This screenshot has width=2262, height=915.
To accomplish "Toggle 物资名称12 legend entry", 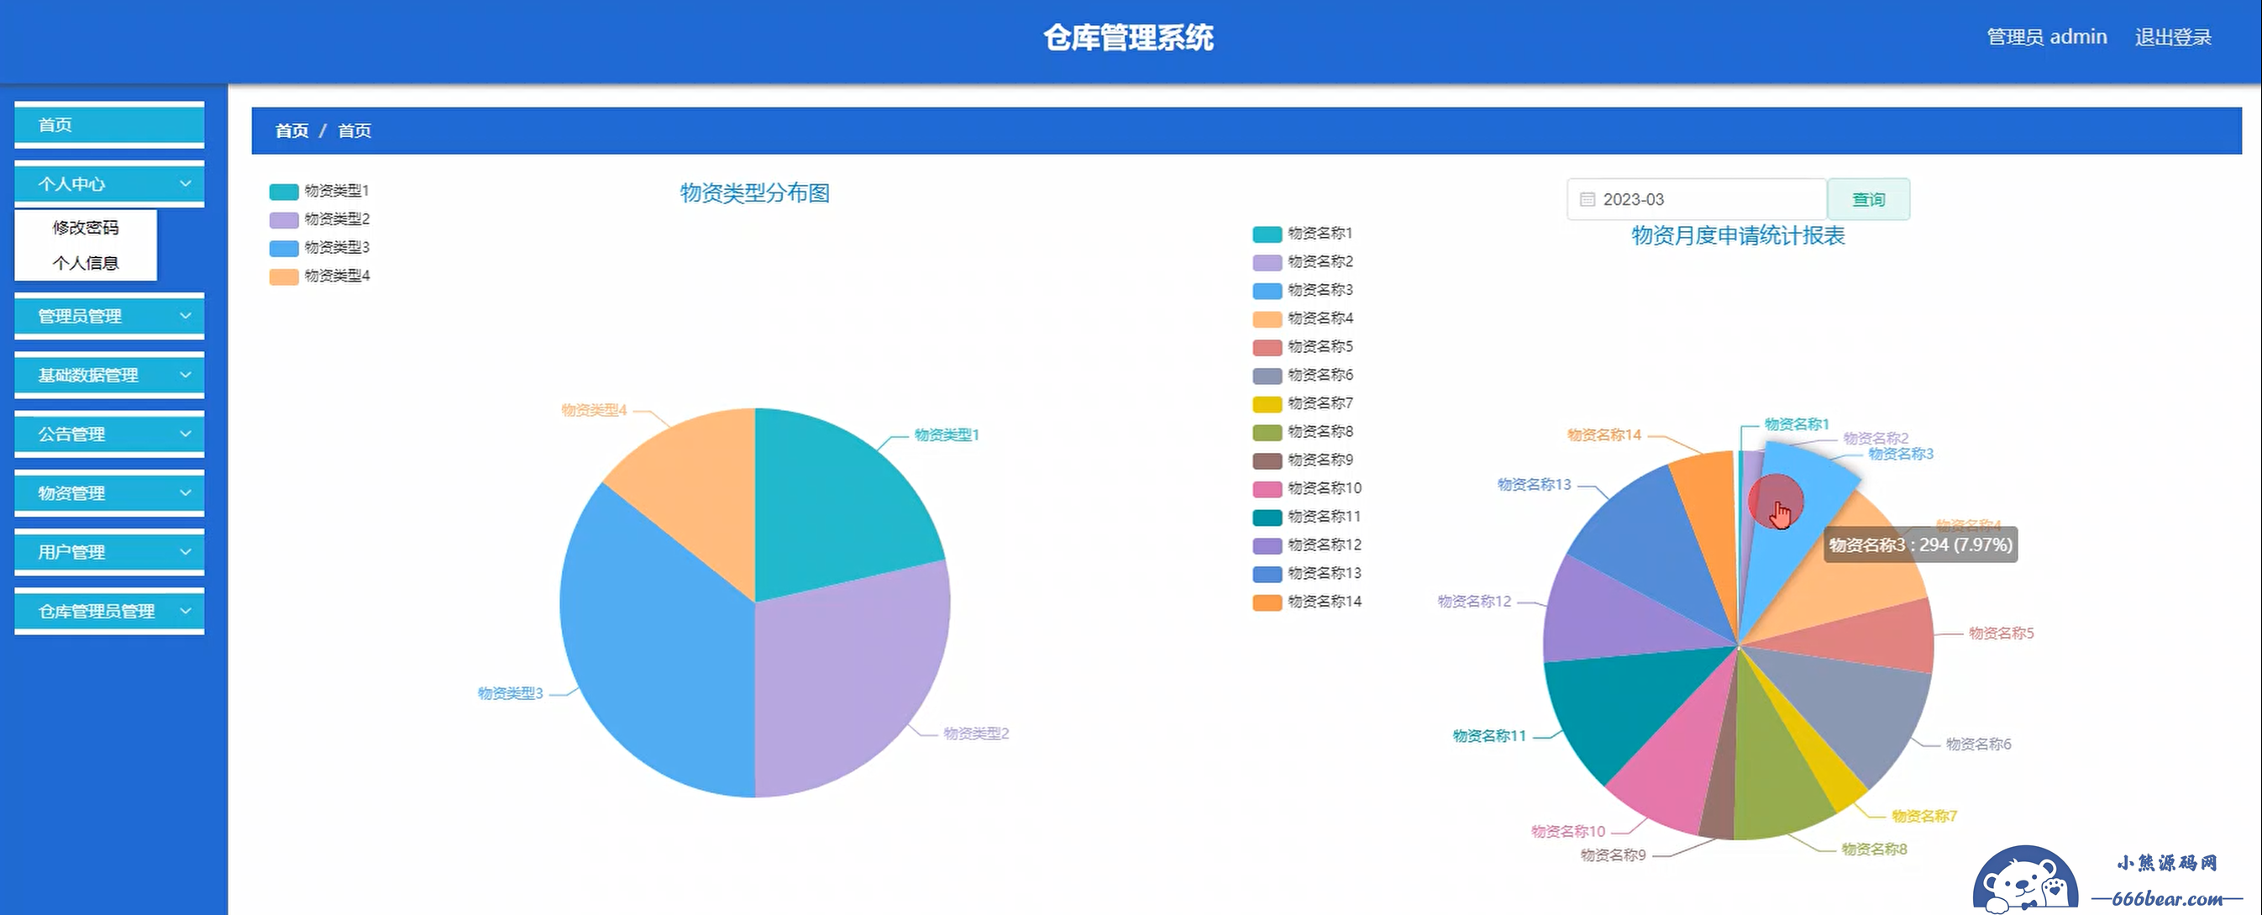I will [x=1307, y=544].
